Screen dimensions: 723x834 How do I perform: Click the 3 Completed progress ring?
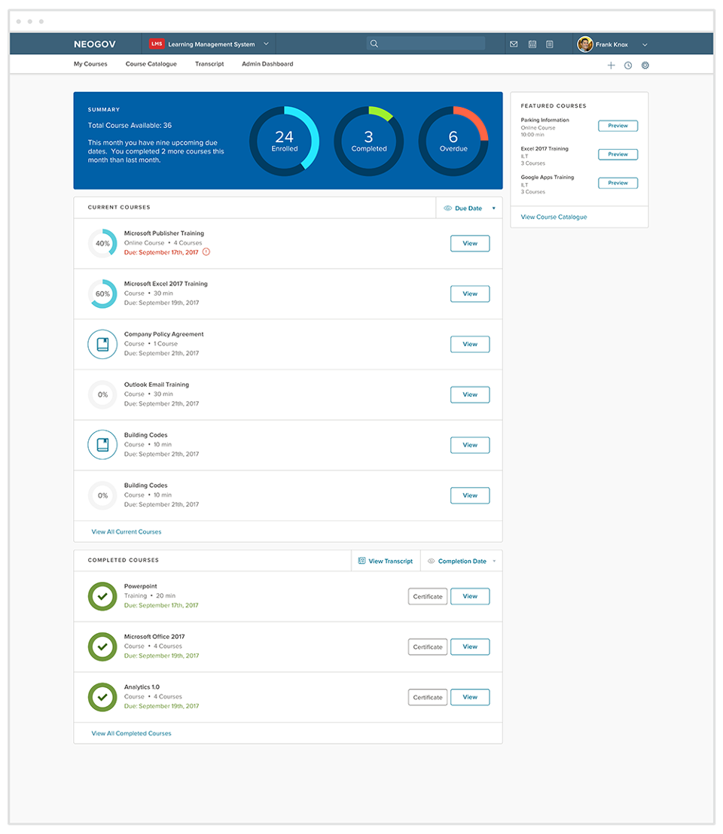(369, 141)
